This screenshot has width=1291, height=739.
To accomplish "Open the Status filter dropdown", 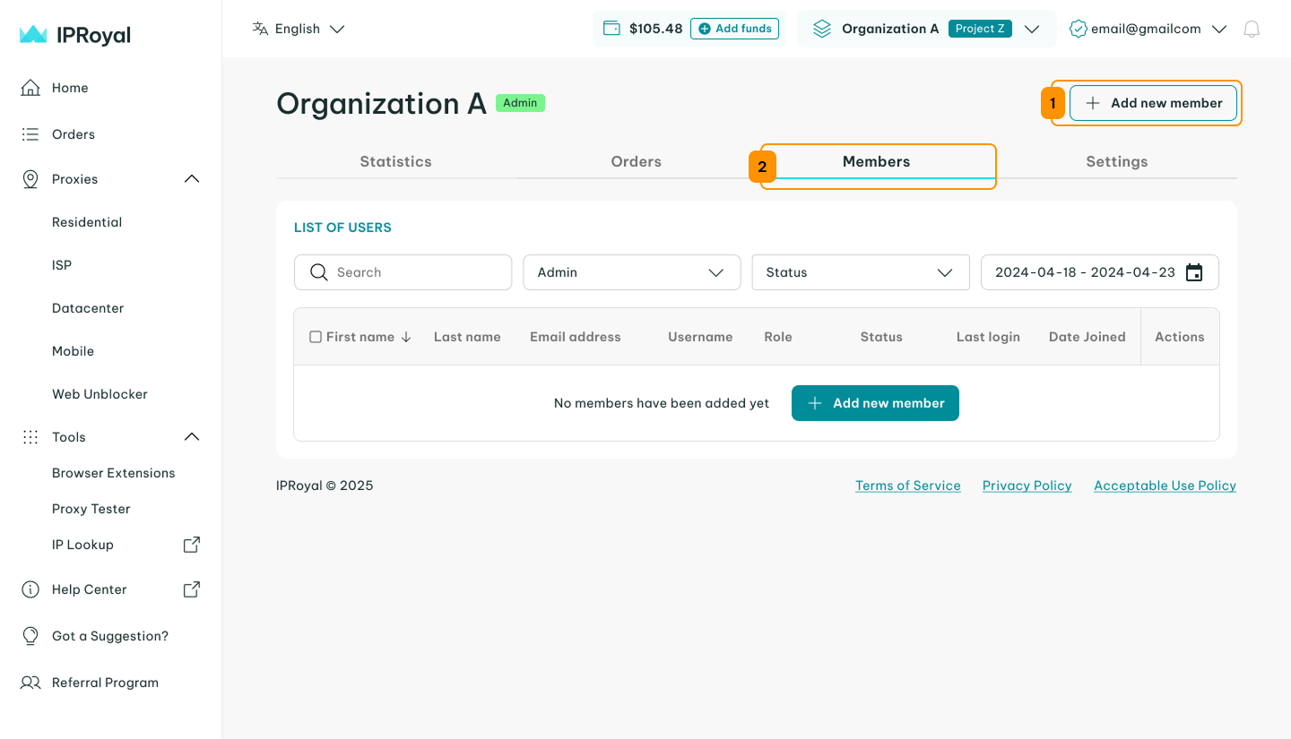I will [x=860, y=272].
